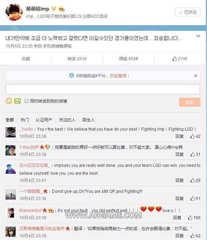Like _Yukito's comment with 42 likes
This screenshot has height=240, width=207.
(x=195, y=136)
